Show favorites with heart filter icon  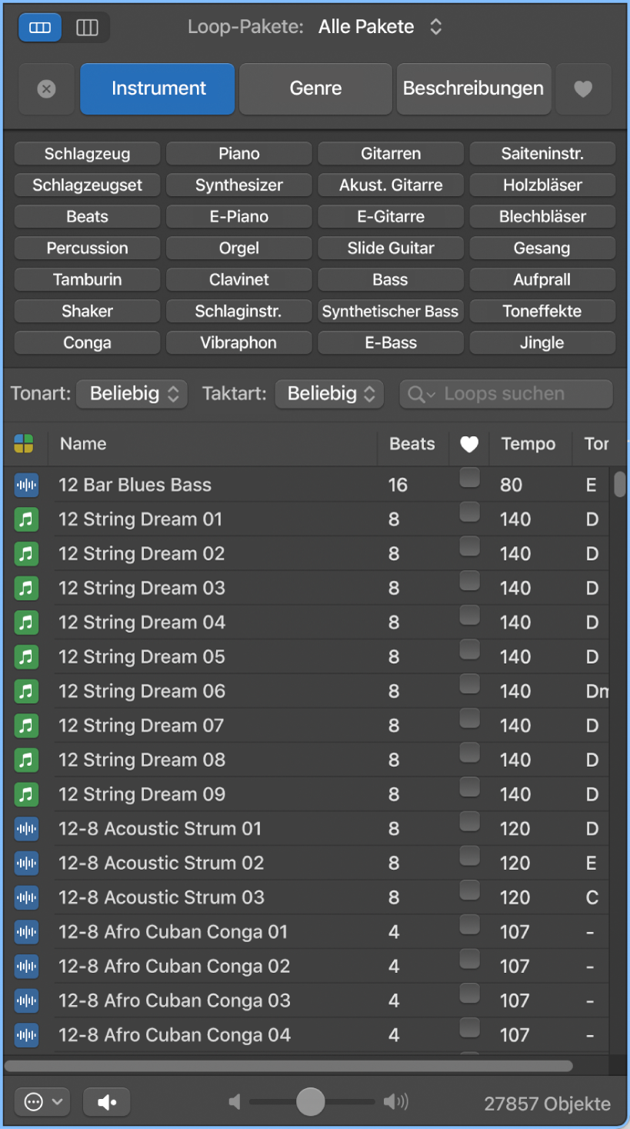pos(583,89)
